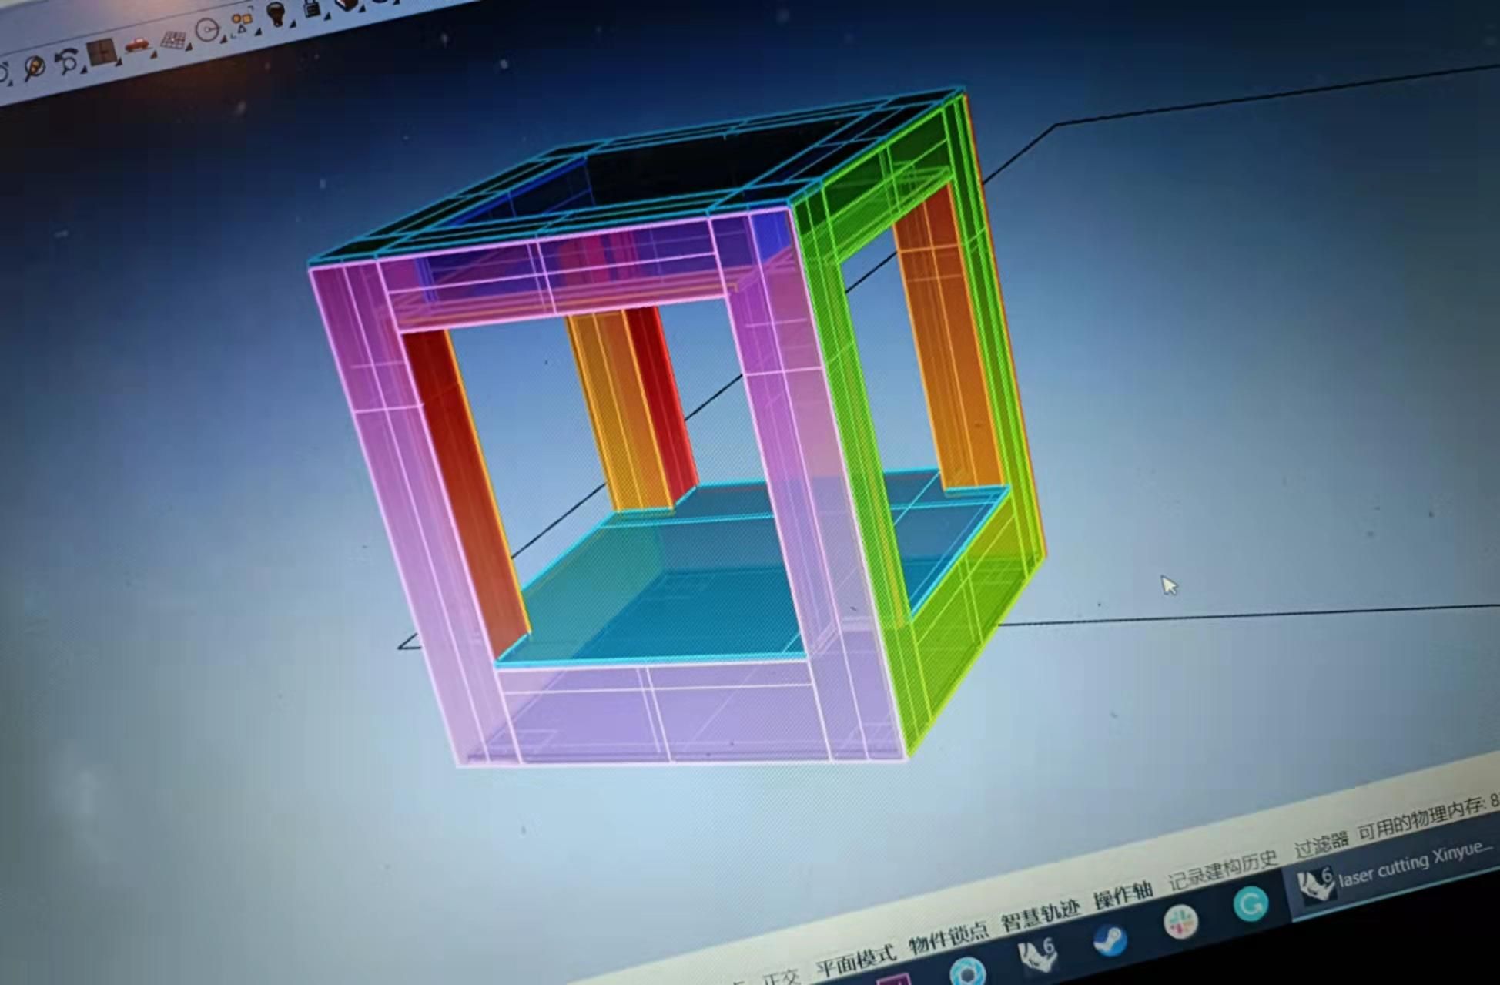Image resolution: width=1500 pixels, height=985 pixels.
Task: Toggle 物件锁点 object snap
Action: pos(948,938)
